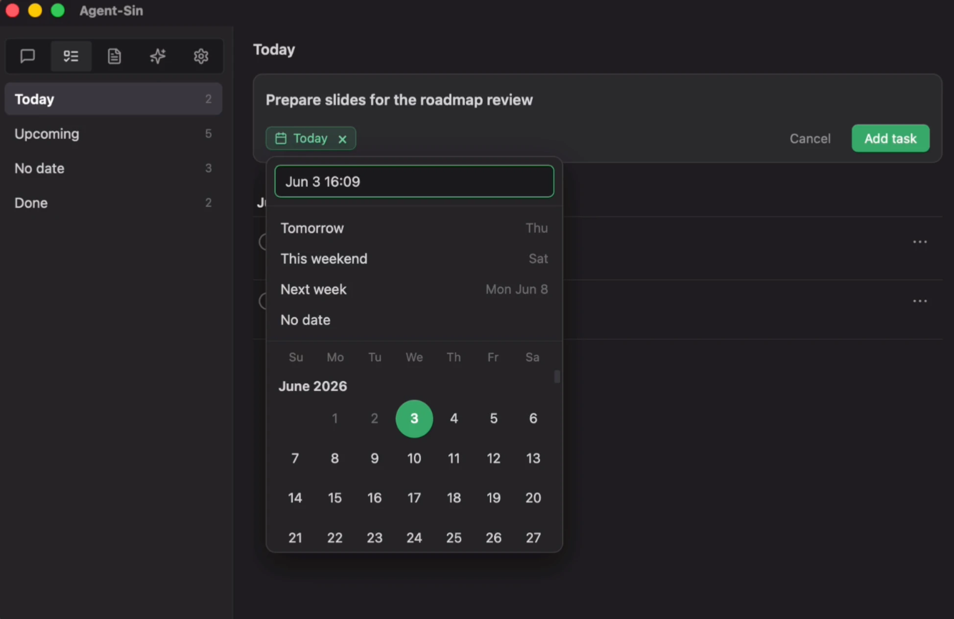
Task: Select June 22 in the calendar
Action: 335,538
